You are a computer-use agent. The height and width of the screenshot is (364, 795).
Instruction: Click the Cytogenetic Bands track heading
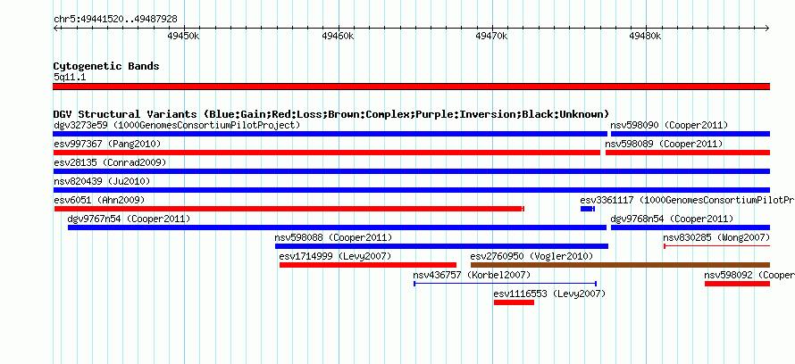pyautogui.click(x=106, y=66)
